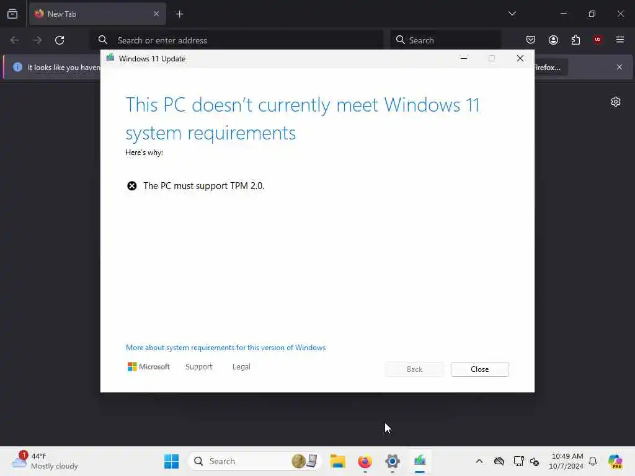
Task: Click the Firefox toolbar Search box
Action: pyautogui.click(x=445, y=40)
